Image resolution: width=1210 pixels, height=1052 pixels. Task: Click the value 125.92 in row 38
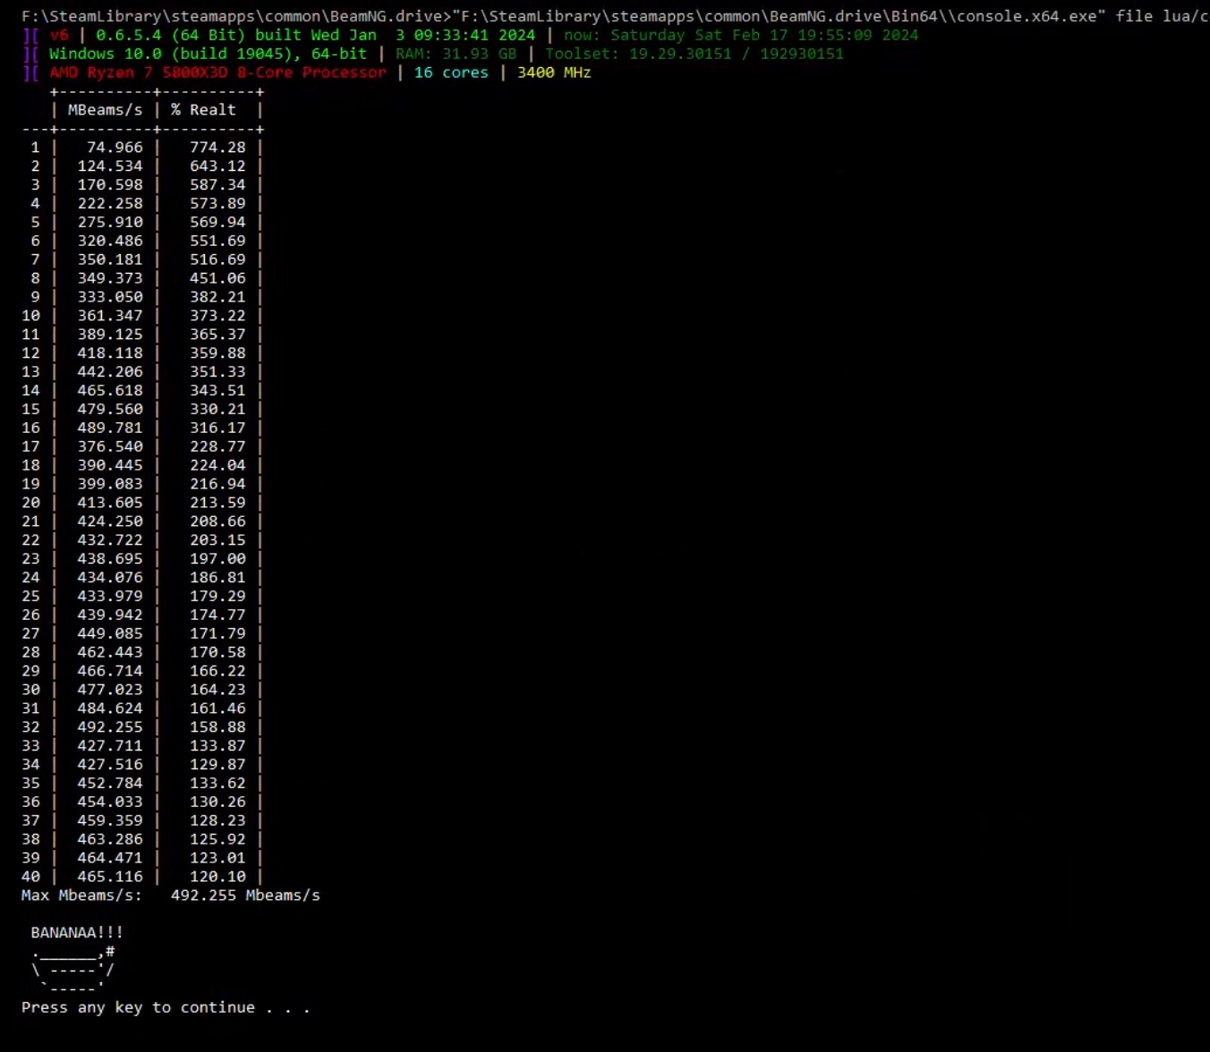(217, 841)
